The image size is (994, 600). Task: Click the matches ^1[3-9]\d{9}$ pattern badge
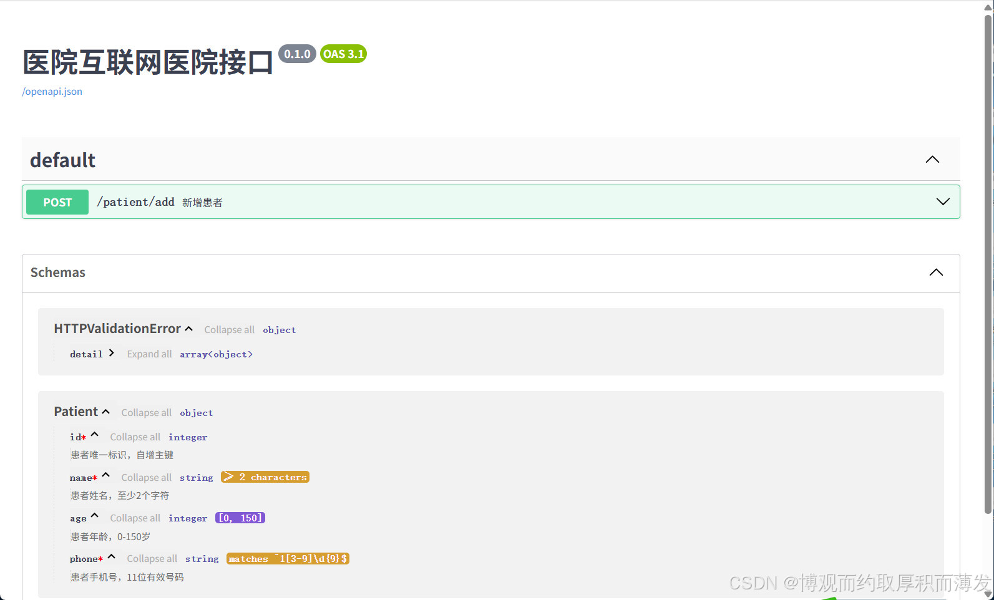point(288,559)
